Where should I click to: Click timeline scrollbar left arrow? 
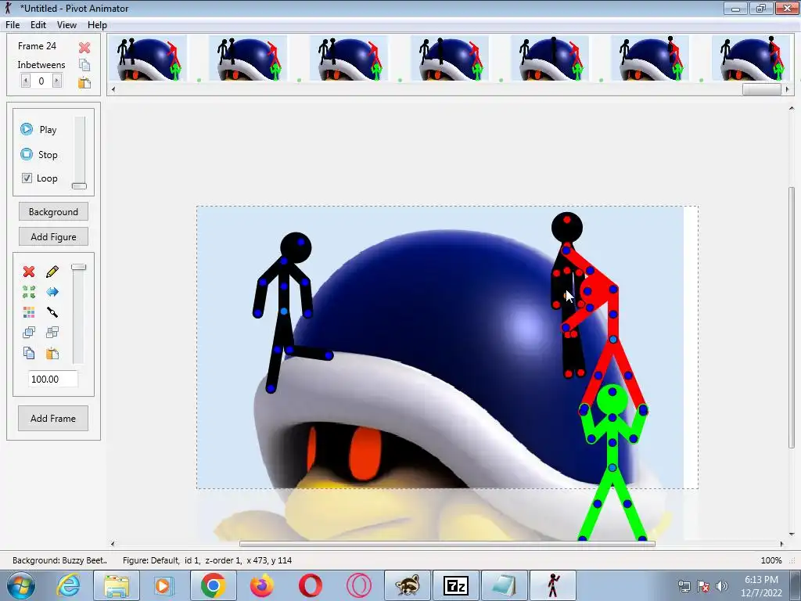pos(113,89)
